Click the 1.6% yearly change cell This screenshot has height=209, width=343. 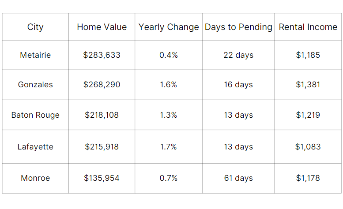tap(169, 85)
